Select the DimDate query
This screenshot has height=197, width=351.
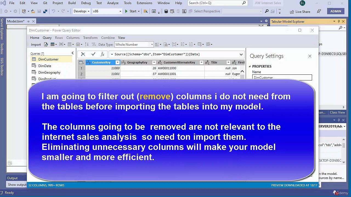(x=45, y=66)
